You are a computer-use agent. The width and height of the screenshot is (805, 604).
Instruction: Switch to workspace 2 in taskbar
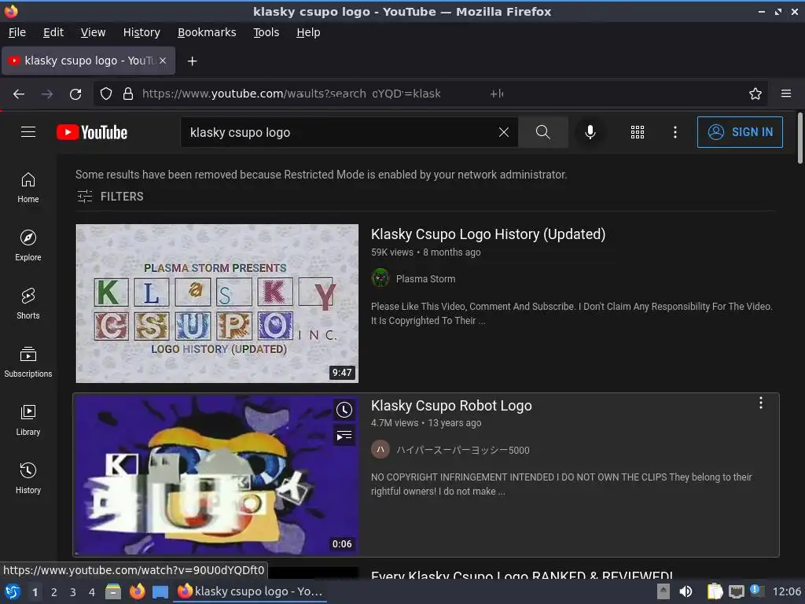tap(54, 592)
